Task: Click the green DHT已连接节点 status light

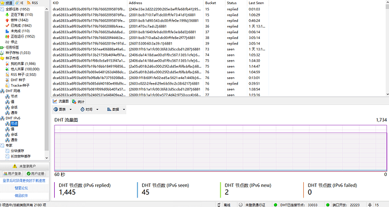Action: [275, 205]
